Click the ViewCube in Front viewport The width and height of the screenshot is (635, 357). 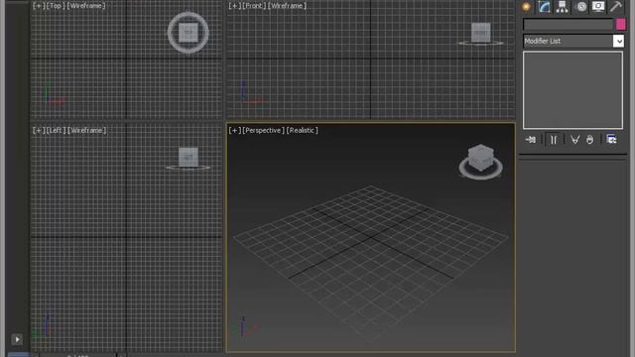click(480, 33)
